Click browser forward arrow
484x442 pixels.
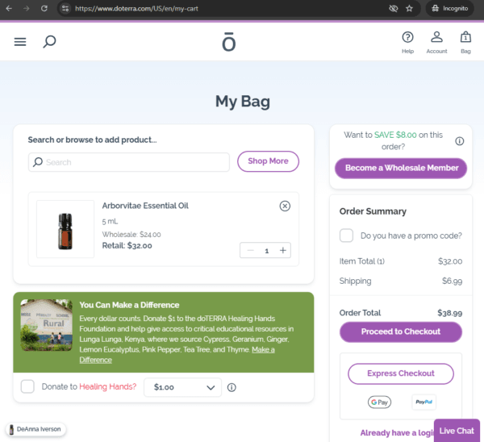tap(27, 8)
